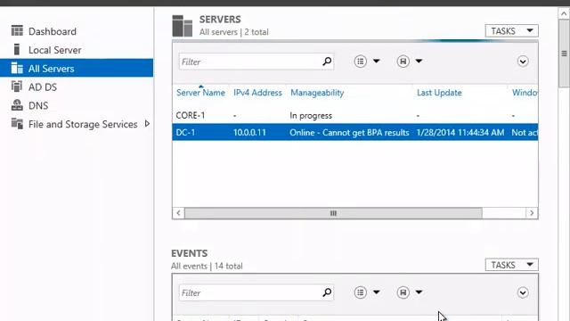Open the Dashboard icon in sidebar
The width and height of the screenshot is (570, 321).
point(17,31)
